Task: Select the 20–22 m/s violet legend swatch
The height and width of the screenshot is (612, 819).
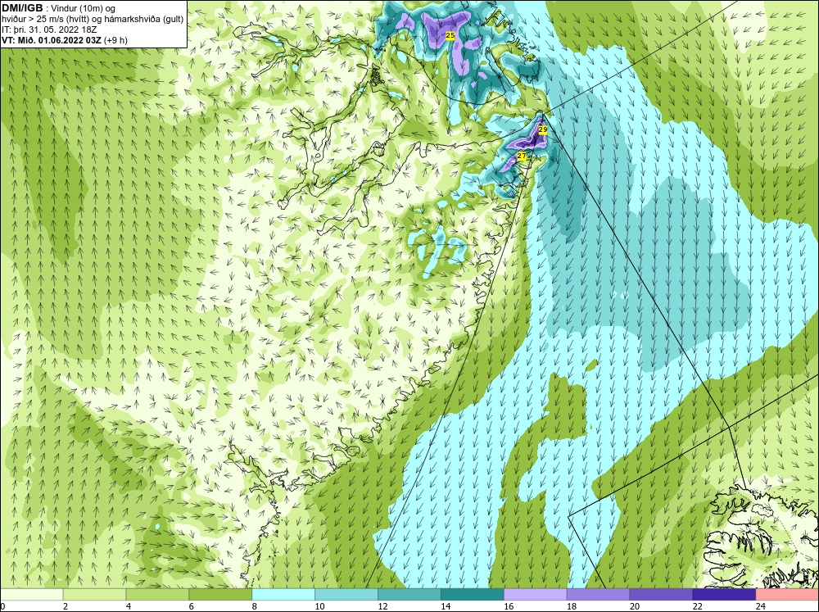Action: 661,594
